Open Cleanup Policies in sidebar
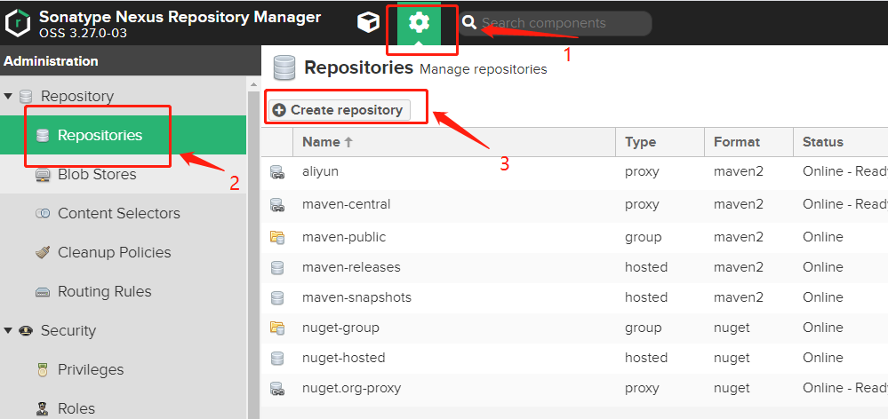The height and width of the screenshot is (419, 888). click(x=123, y=252)
